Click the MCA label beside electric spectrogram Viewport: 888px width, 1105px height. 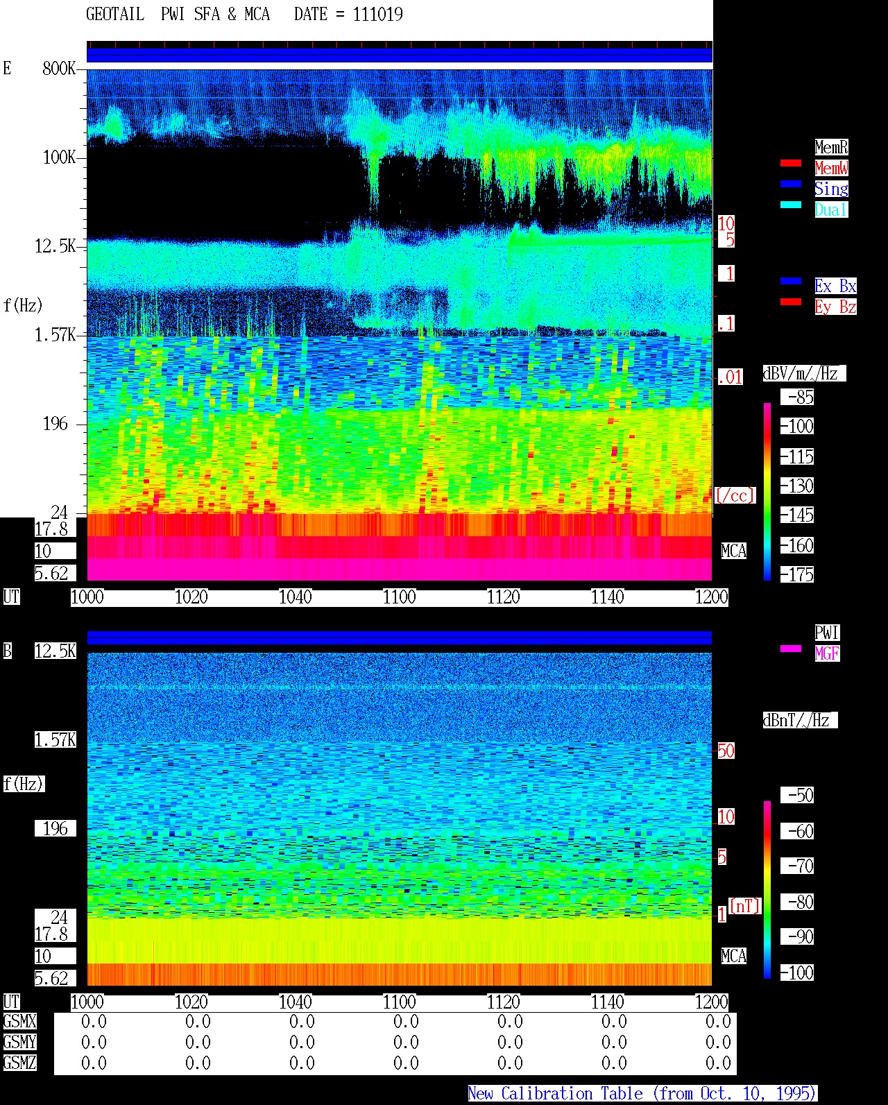(734, 551)
